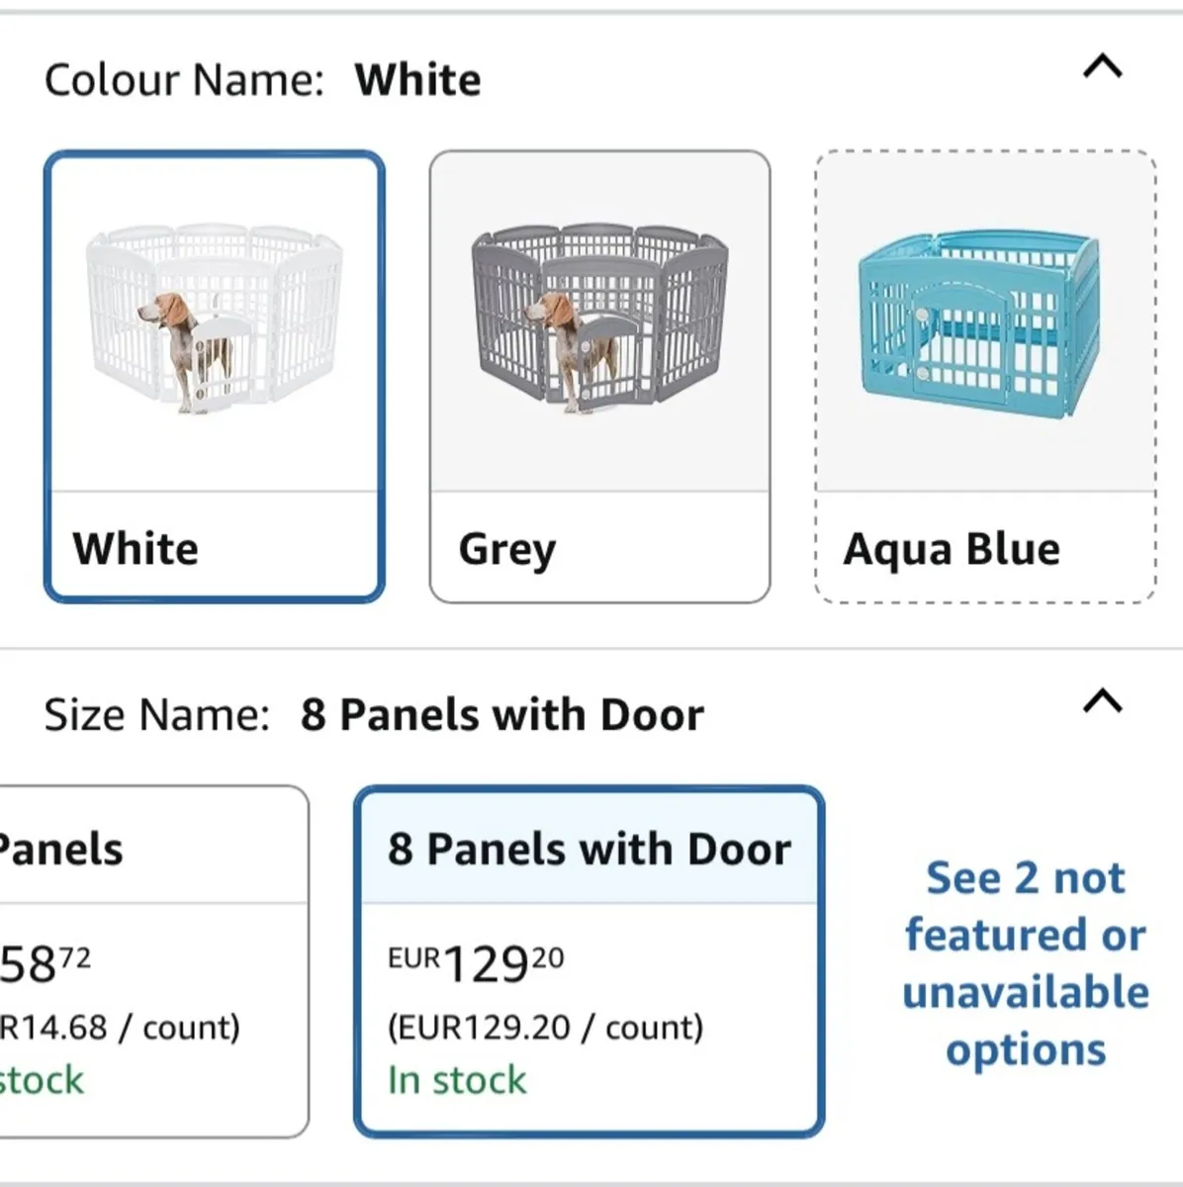Click the per-count price (EUR129.20 / count)

547,1027
